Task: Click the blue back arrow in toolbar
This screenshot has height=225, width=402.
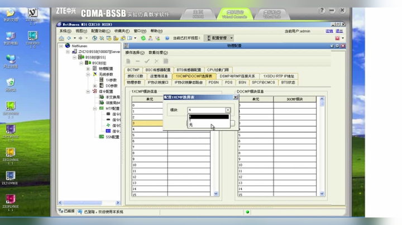Action: pos(69,38)
